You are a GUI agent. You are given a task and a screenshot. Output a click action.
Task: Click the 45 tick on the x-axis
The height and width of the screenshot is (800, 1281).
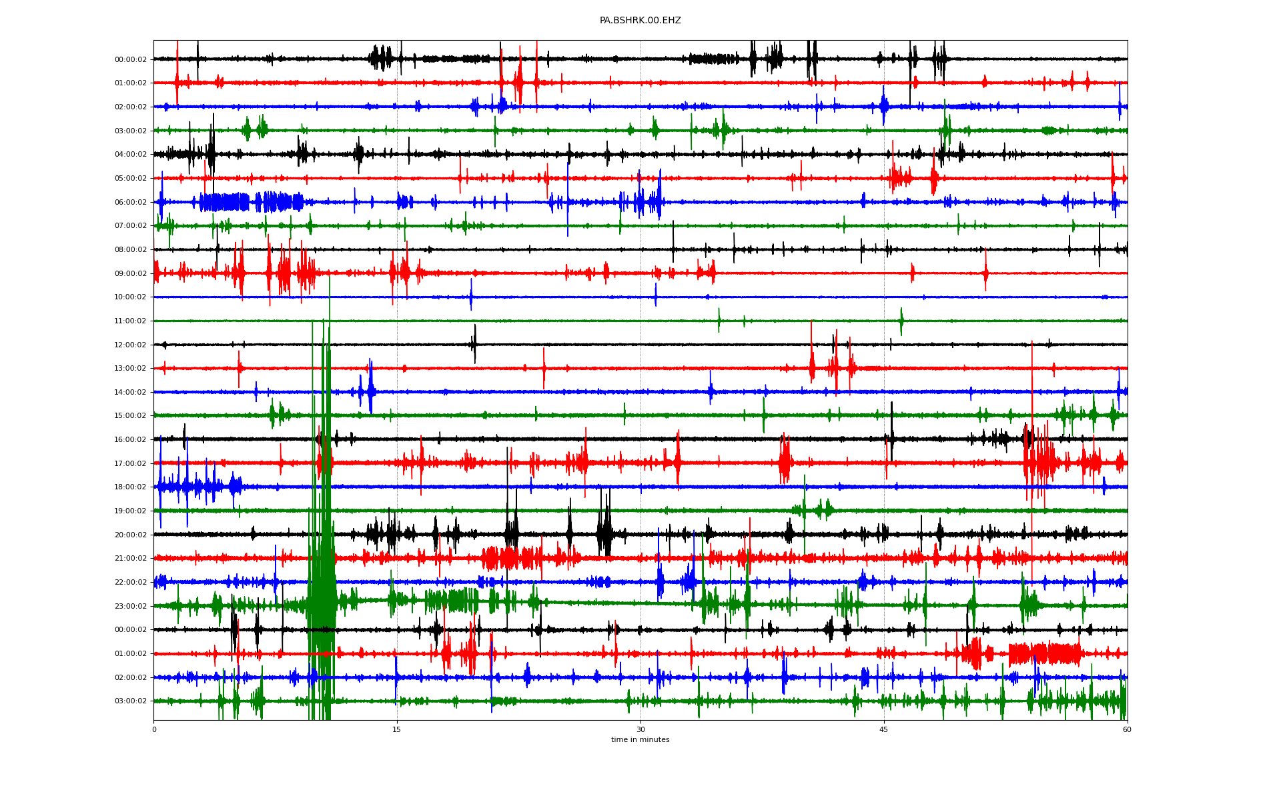(883, 729)
